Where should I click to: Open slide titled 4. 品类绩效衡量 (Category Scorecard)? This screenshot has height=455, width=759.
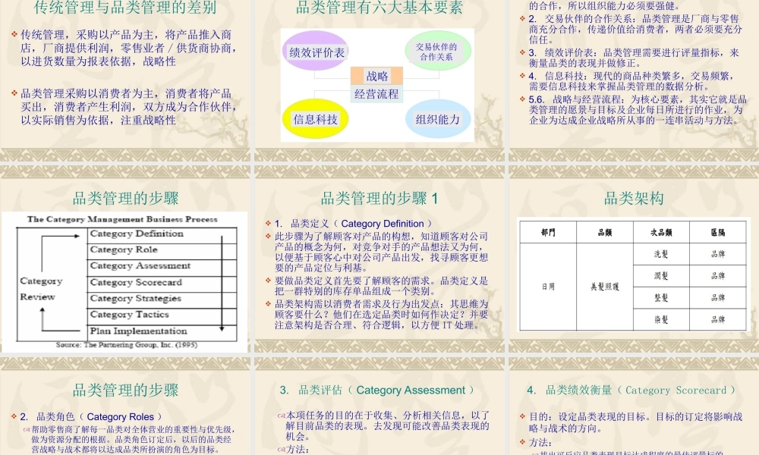coord(631,391)
